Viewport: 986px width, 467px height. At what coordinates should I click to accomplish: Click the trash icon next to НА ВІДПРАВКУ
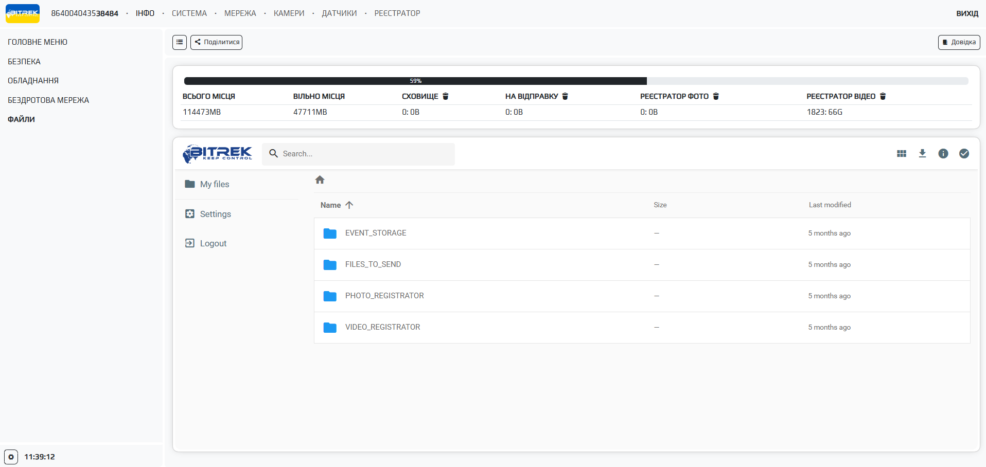(x=565, y=96)
